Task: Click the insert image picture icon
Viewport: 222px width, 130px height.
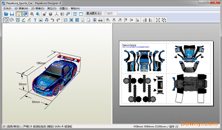Action: point(41,20)
